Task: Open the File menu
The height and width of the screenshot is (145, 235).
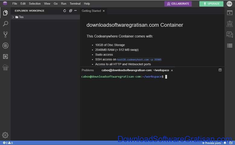Action: (x=15, y=4)
